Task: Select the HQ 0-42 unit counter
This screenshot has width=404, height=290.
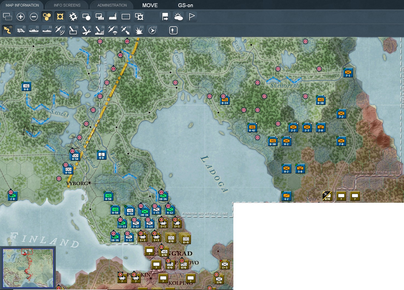Action: tap(252, 128)
